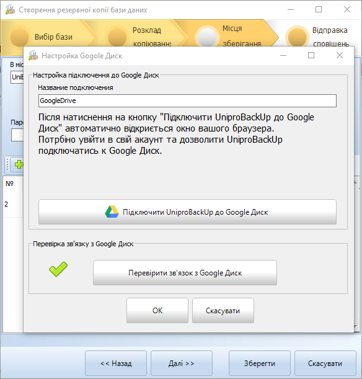The height and width of the screenshot is (379, 362).
Task: Click Зберегти in the wizard window
Action: pos(260,363)
